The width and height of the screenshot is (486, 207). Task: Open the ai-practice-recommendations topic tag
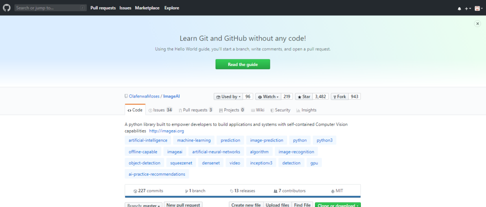pyautogui.click(x=157, y=174)
